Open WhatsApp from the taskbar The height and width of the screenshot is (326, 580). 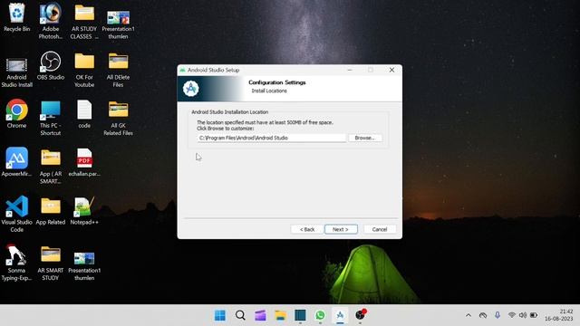(320, 315)
